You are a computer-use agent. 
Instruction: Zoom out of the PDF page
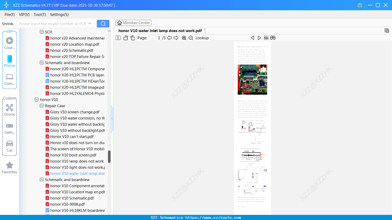pos(191,38)
